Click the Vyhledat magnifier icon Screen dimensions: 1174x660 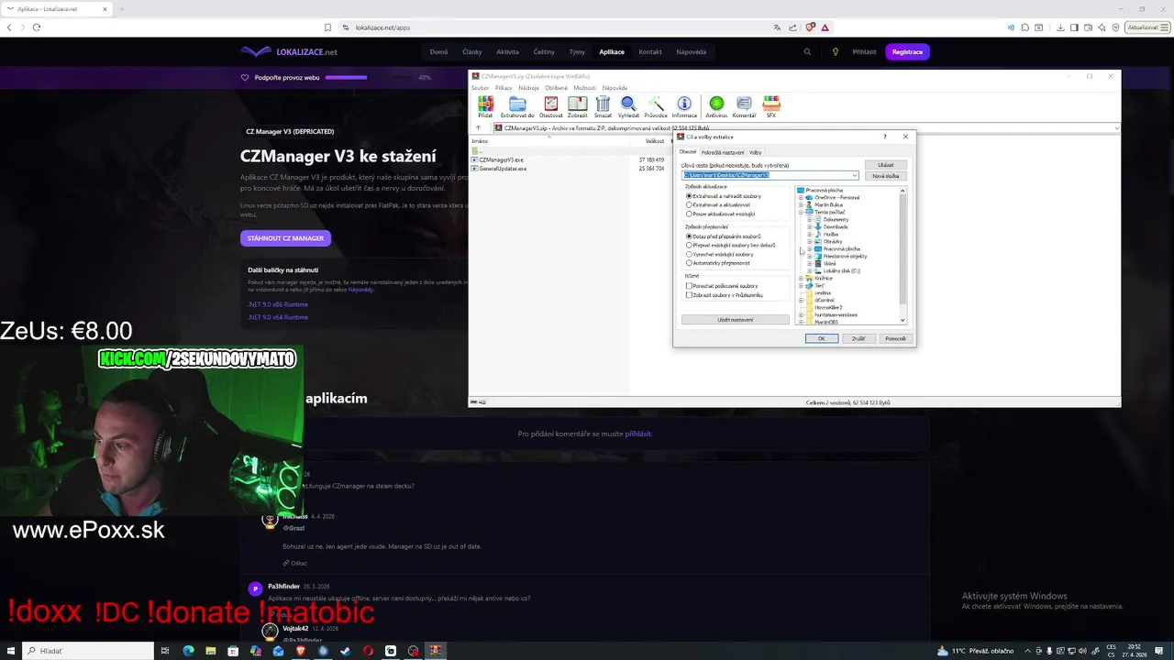point(628,106)
